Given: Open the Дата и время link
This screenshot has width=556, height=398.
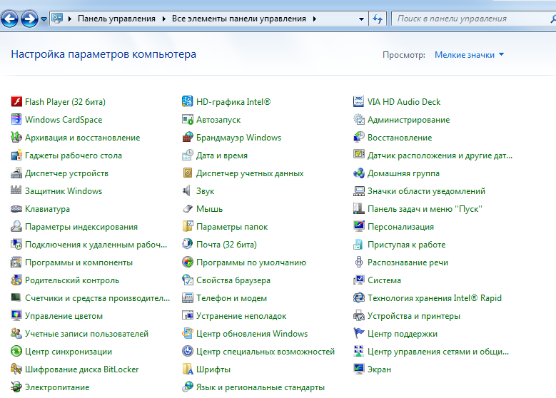Looking at the screenshot, I should pos(222,155).
